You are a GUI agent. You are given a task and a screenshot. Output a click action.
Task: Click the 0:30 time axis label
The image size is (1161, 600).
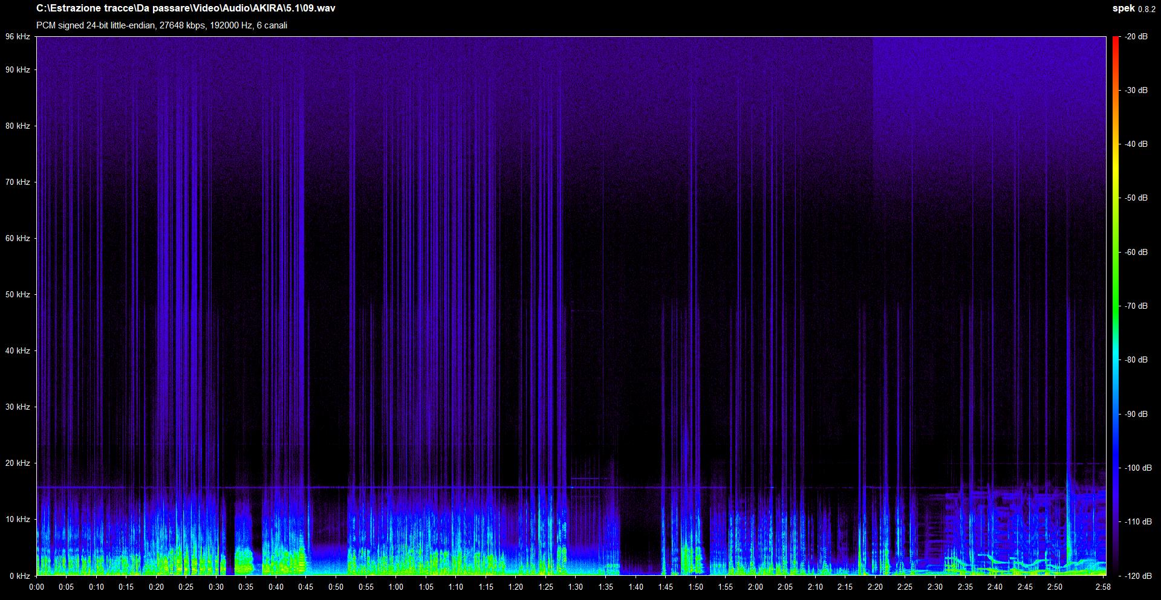click(x=216, y=587)
